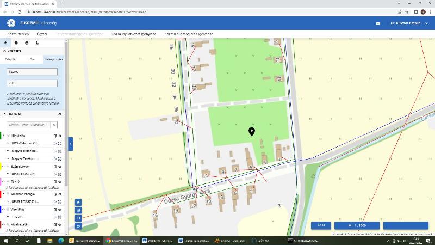Click the map home button
The height and width of the screenshot is (245, 435).
point(78,202)
